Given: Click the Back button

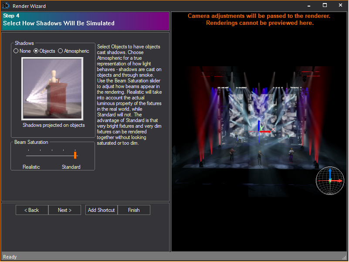Looking at the screenshot, I should coord(31,210).
